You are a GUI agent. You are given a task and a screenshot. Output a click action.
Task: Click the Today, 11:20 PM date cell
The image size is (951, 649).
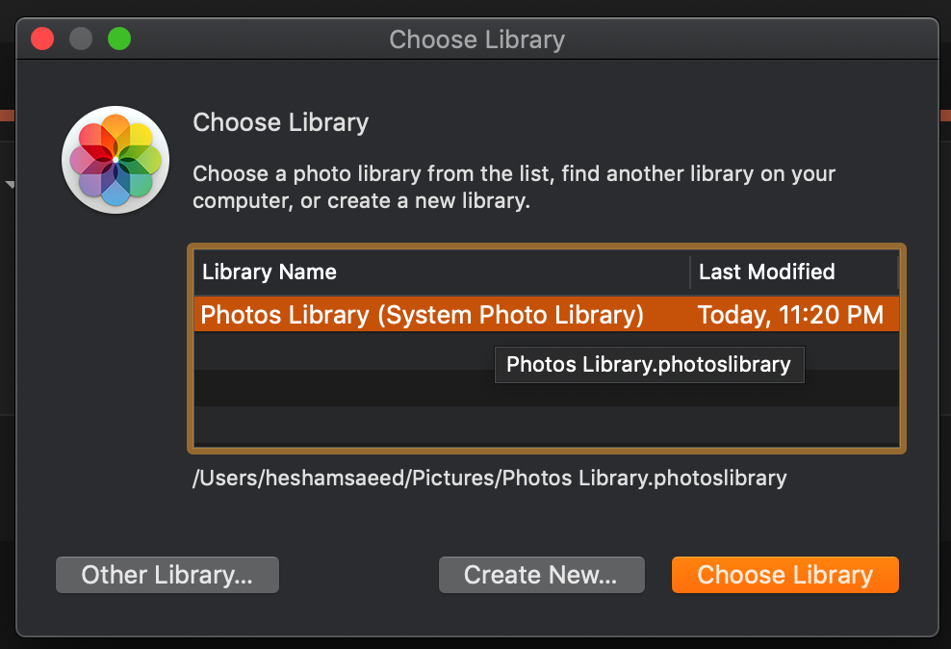(x=790, y=315)
